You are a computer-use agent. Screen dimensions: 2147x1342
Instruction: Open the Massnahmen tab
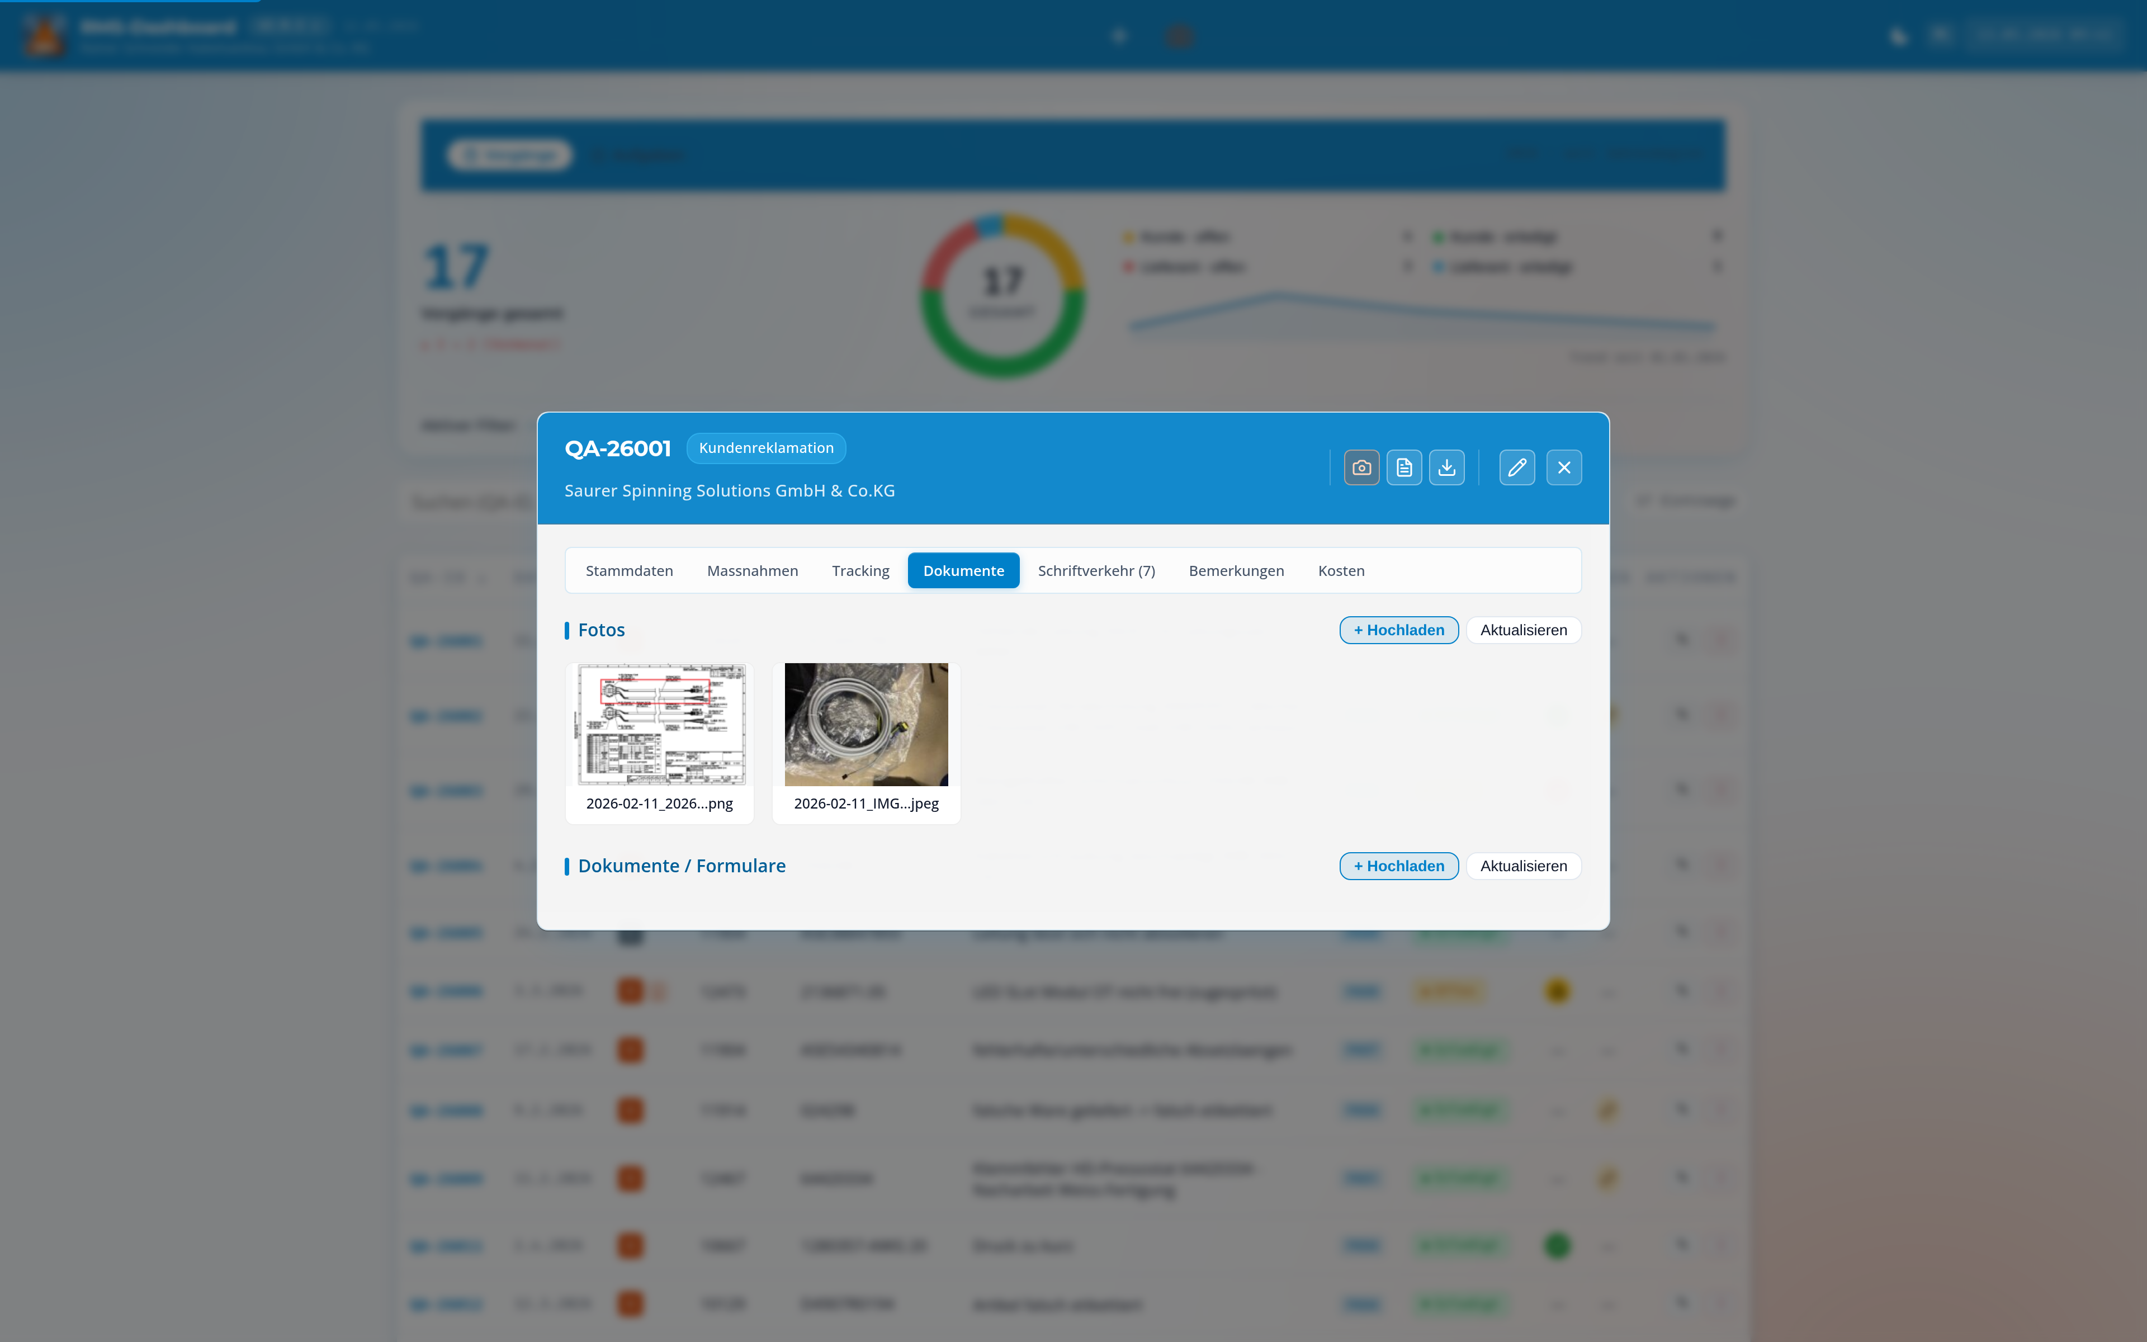point(753,571)
